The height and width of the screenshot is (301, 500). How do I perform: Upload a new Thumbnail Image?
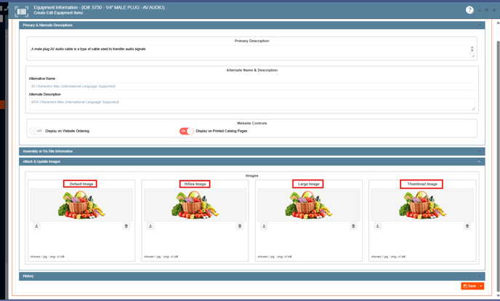click(x=377, y=226)
